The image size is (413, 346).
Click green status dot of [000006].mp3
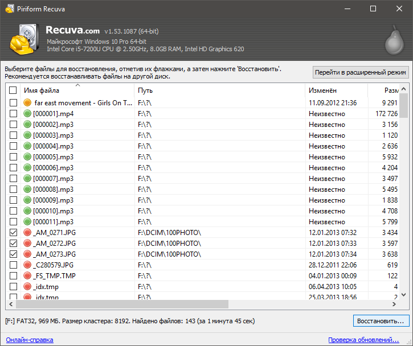pyautogui.click(x=27, y=167)
